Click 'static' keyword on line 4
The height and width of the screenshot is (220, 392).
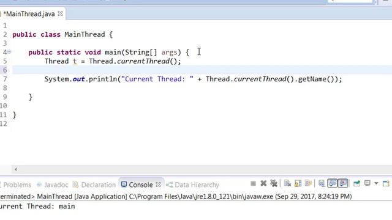(69, 53)
